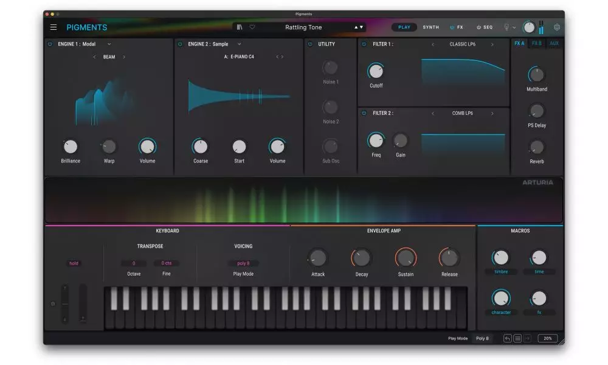
Task: Toggle SEQ power icon in top bar
Action: (478, 27)
